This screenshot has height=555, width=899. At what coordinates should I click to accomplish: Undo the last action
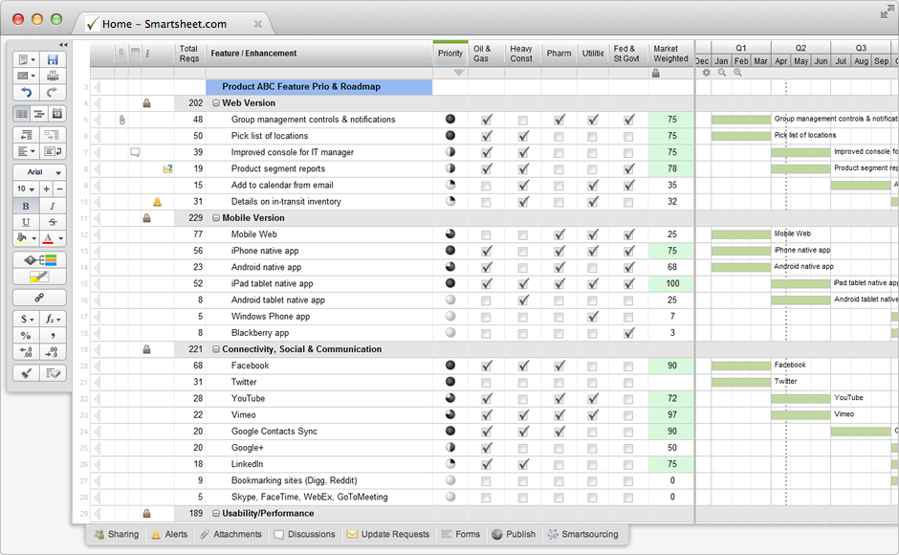(x=26, y=93)
